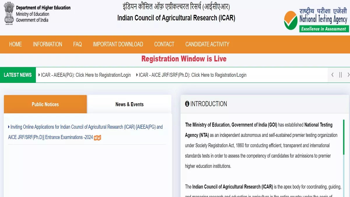This screenshot has width=350, height=197.
Task: Open Inviting Online Applications ICAR notice
Action: tap(85, 132)
